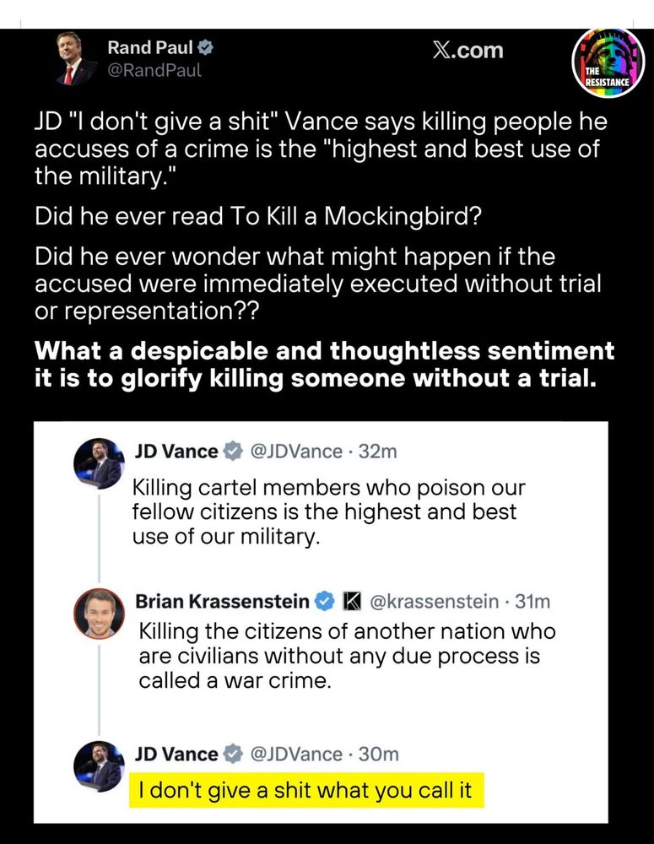The image size is (654, 844).
Task: Click the bold 'What a despicable' sentence
Action: (x=324, y=365)
